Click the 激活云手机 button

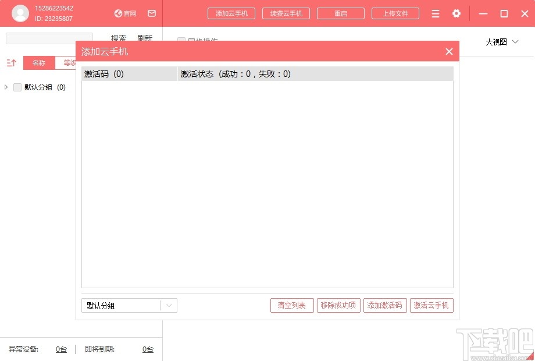click(x=431, y=305)
